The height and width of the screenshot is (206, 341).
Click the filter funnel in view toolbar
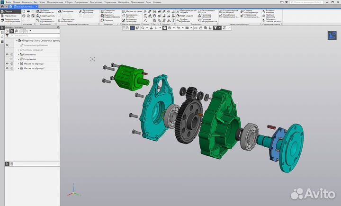(215, 28)
